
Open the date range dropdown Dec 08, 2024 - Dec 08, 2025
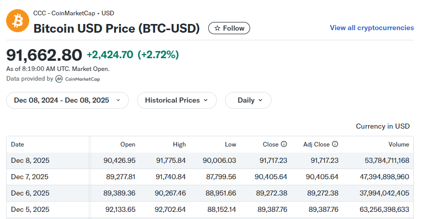point(68,100)
